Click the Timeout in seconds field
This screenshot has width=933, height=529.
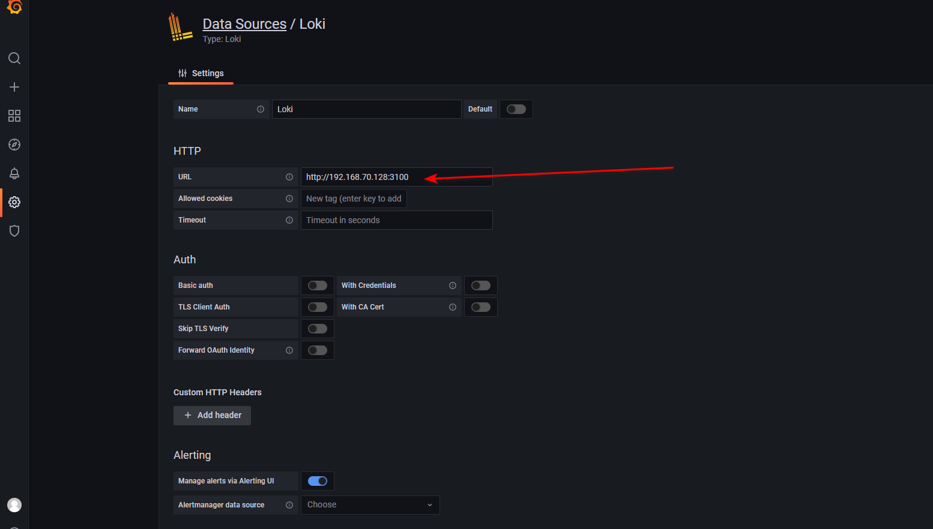point(396,220)
